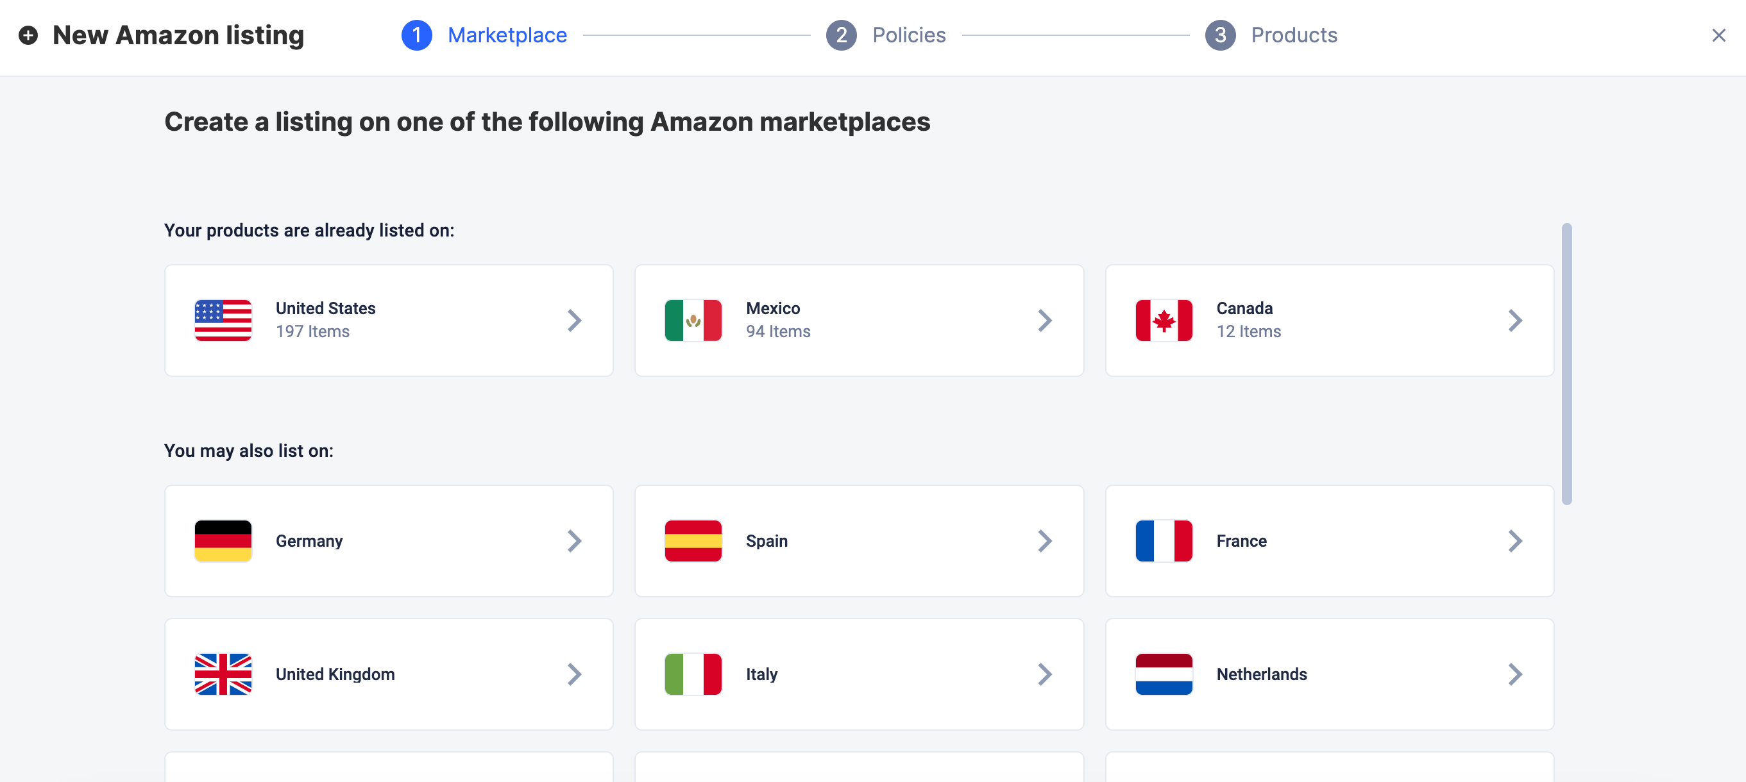This screenshot has height=782, width=1746.
Task: Click the Canada flag icon
Action: (x=1163, y=320)
